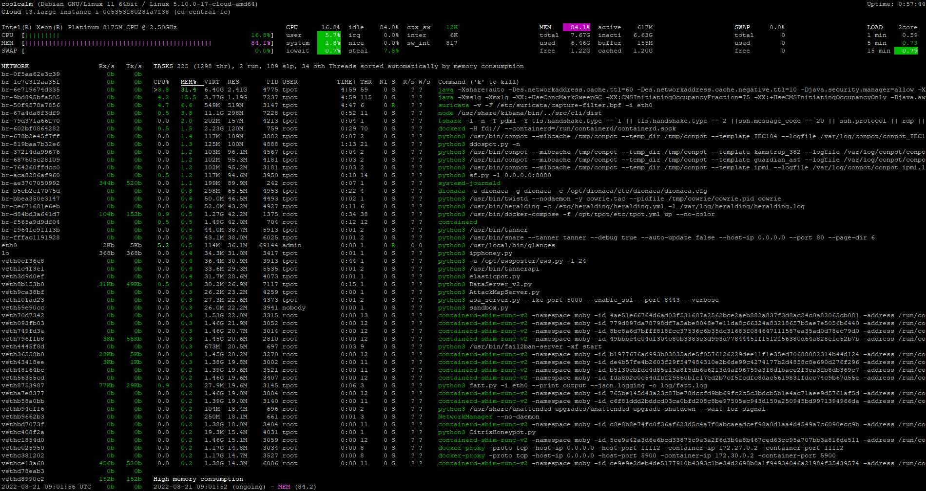Sort by the TIME+ column header
The height and width of the screenshot is (491, 926).
(347, 82)
